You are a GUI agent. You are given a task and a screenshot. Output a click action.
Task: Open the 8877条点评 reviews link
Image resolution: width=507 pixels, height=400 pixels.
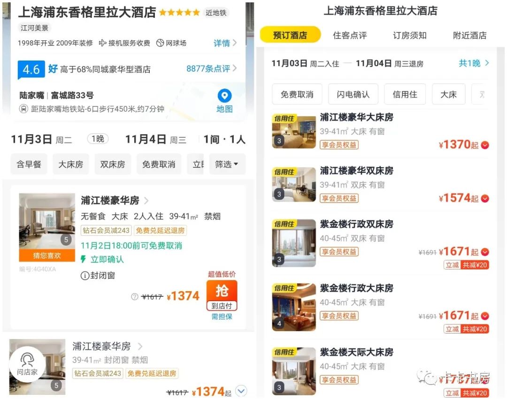click(x=211, y=68)
